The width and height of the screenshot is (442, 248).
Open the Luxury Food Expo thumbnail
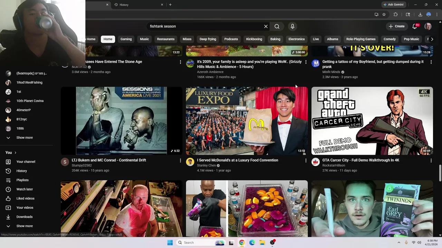coord(247,121)
